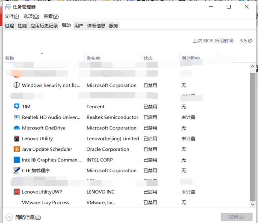Click the 已禁用 status in TIM row
Screen dimensions: 258x223
(x=150, y=106)
